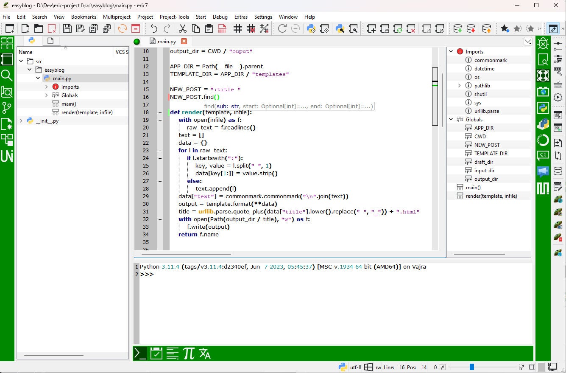Toggle the green status LED beside main.py tab

point(137,42)
